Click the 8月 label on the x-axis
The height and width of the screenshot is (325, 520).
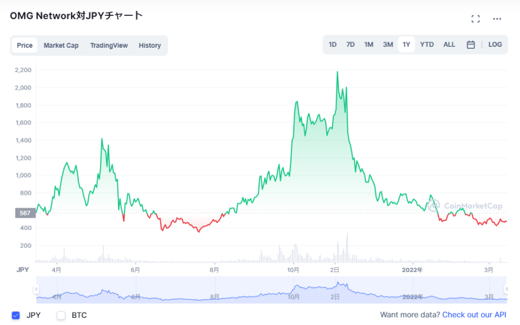(x=214, y=270)
